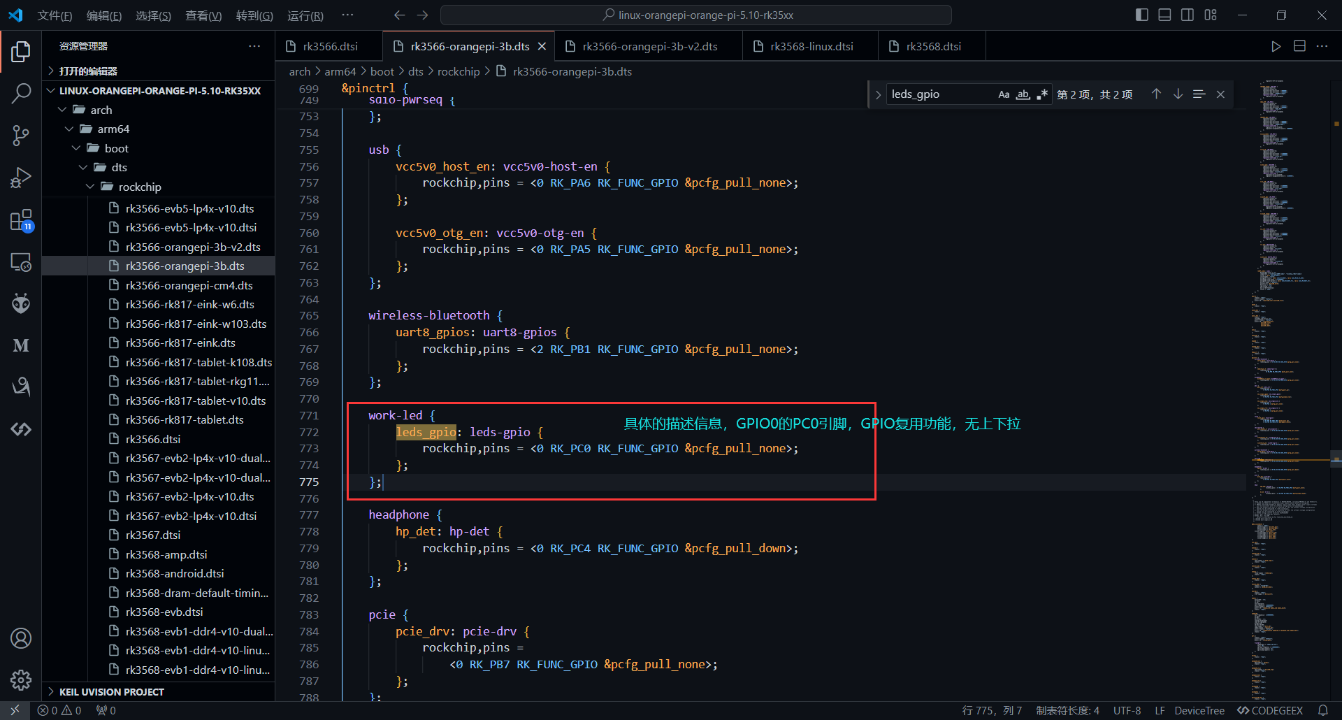
Task: Open the Extensions view with badge
Action: [x=21, y=220]
